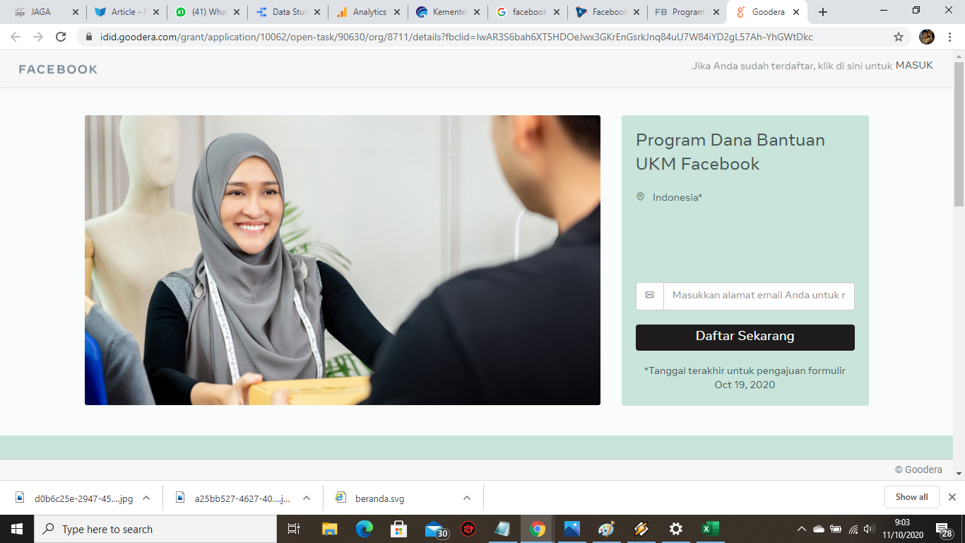Click the MASUK login link
965x543 pixels.
(x=914, y=65)
